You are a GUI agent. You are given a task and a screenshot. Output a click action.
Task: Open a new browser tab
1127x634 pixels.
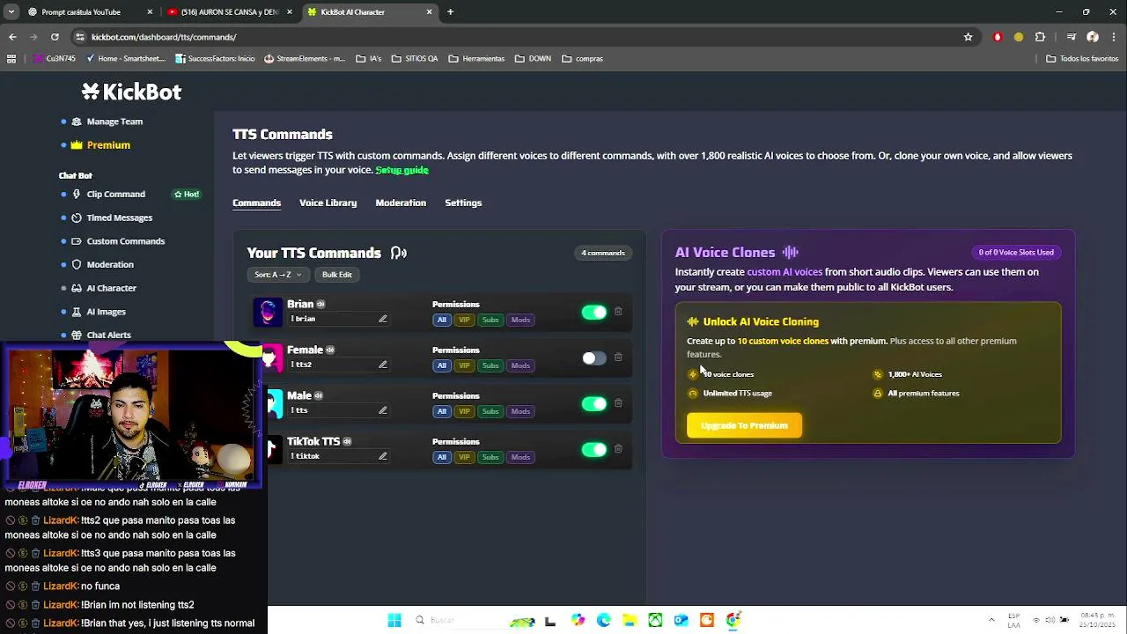click(450, 11)
